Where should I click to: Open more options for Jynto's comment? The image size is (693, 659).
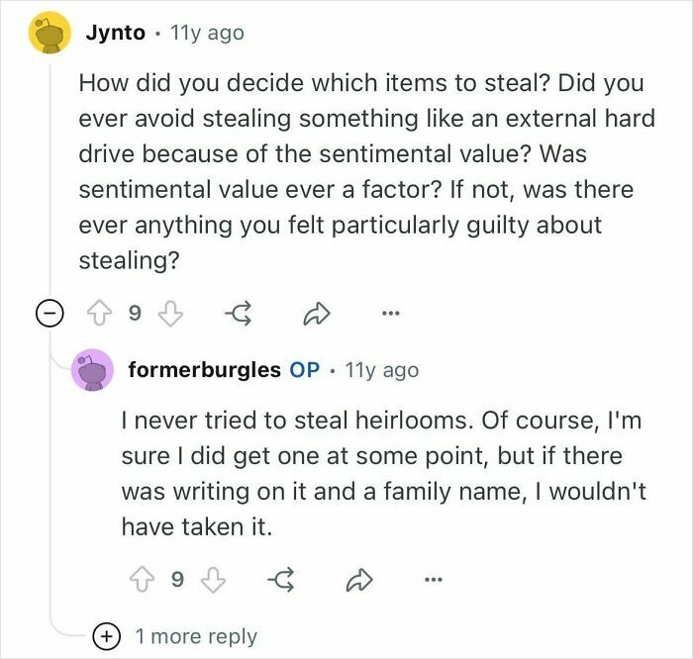pos(391,313)
